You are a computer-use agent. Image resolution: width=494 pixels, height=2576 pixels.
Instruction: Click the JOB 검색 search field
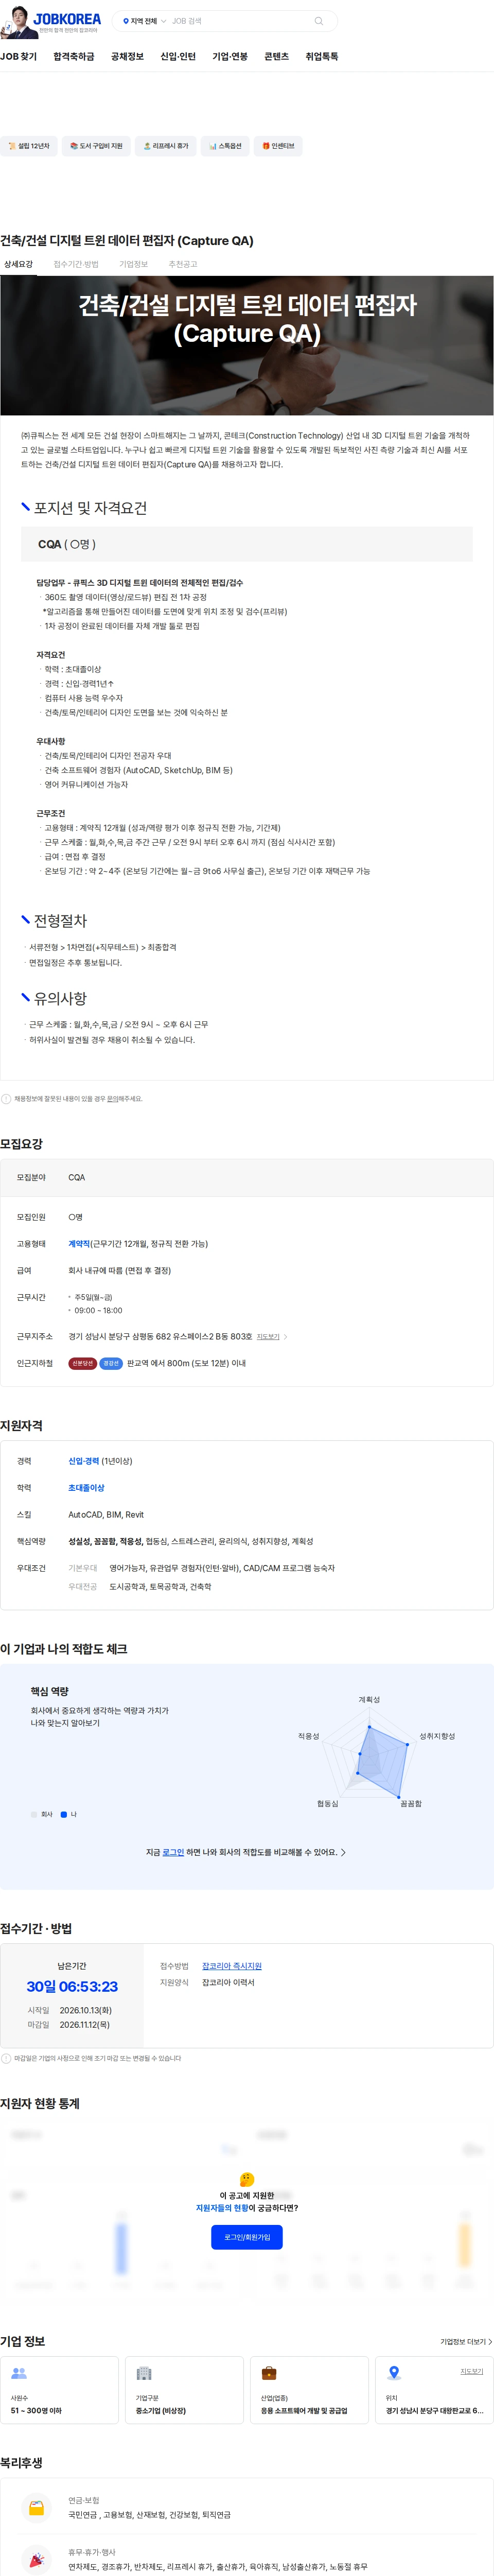coord(240,21)
